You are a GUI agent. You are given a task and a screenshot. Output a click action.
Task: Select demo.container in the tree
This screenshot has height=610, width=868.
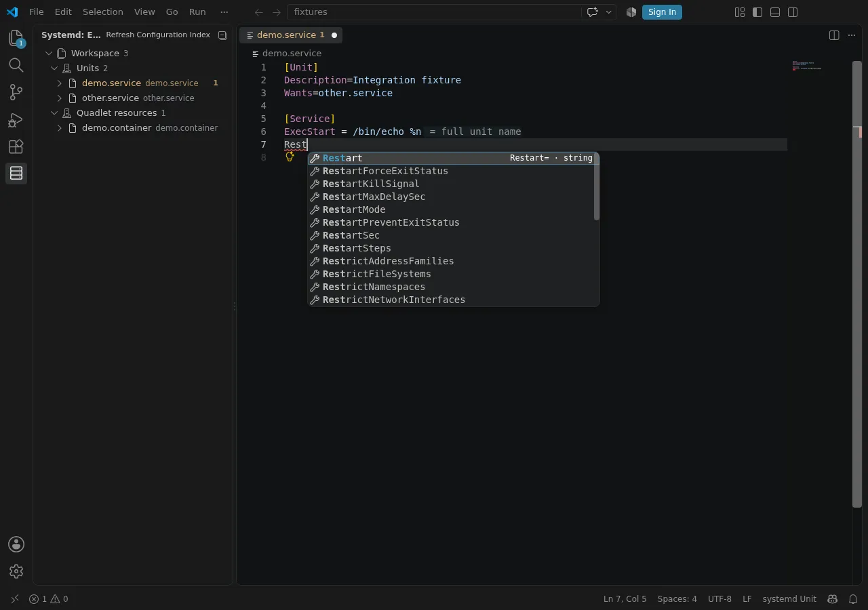[x=133, y=127]
